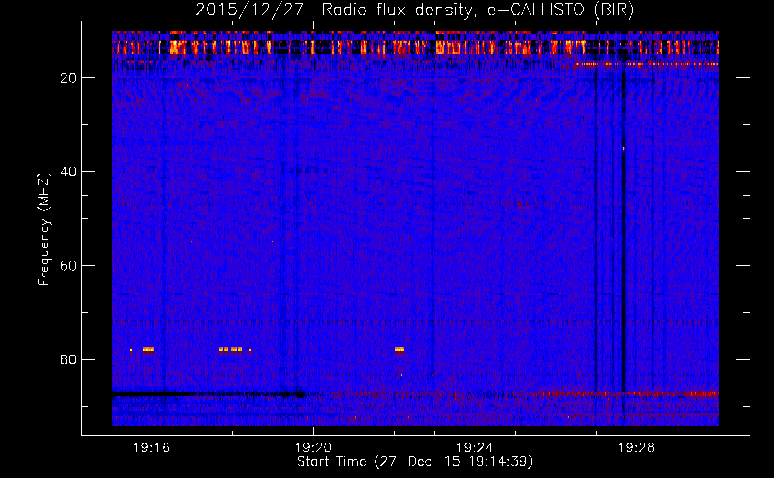Click the plot title "Radio flux density, e-CALLISTO (BIR)"
This screenshot has width=774, height=478.
tap(477, 10)
